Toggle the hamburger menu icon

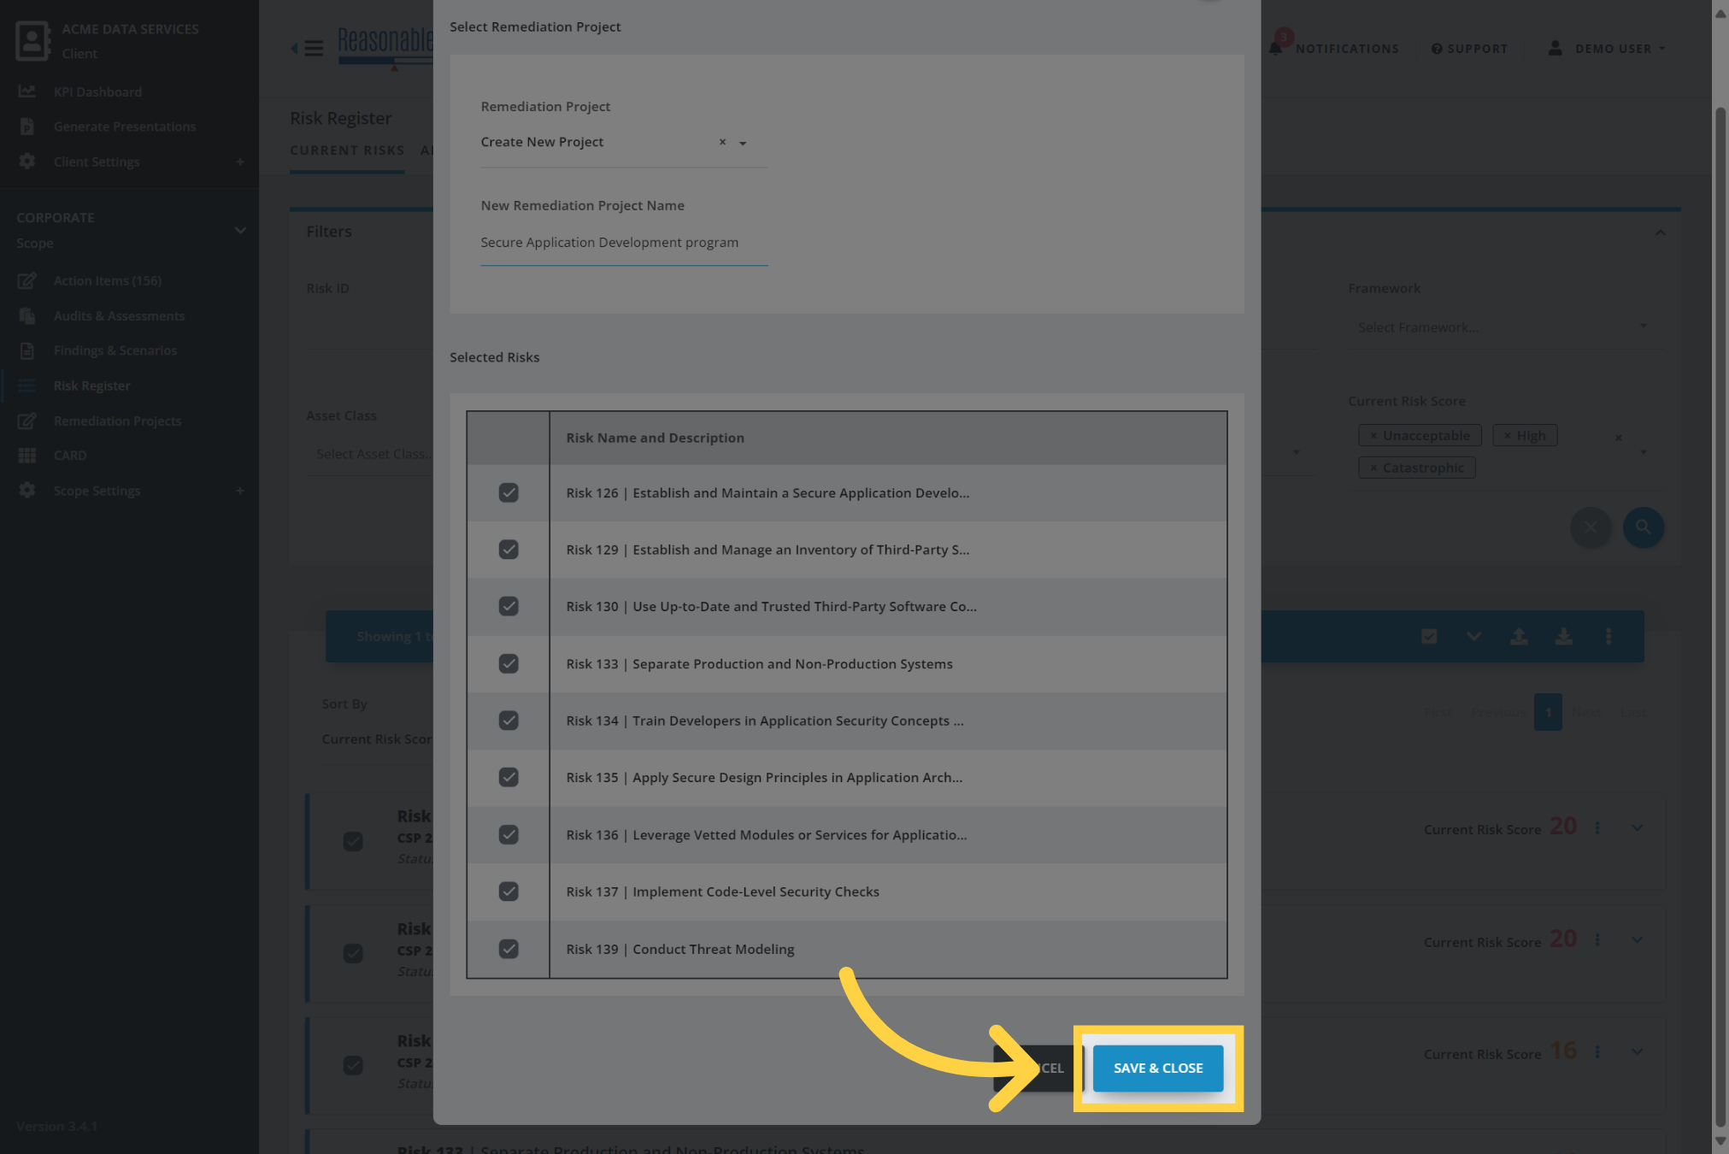coord(314,49)
